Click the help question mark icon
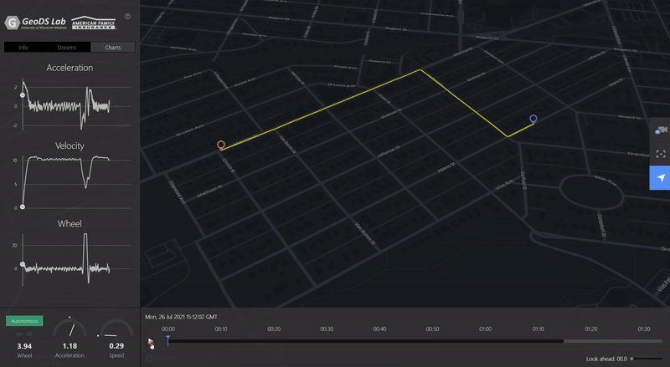 [x=127, y=17]
